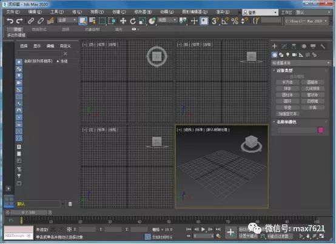The height and width of the screenshot is (244, 336).
Task: Toggle the Percent Snap button
Action: [235, 21]
